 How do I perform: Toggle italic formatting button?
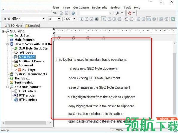(86, 19)
